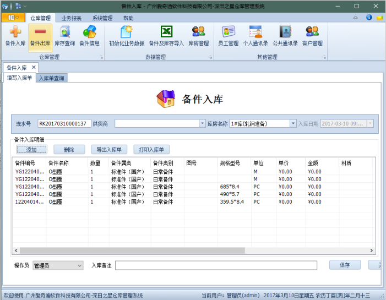Viewport: 386px width, 300px height.
Task: Open the 库房名称 dropdown arrow
Action: tap(293, 123)
